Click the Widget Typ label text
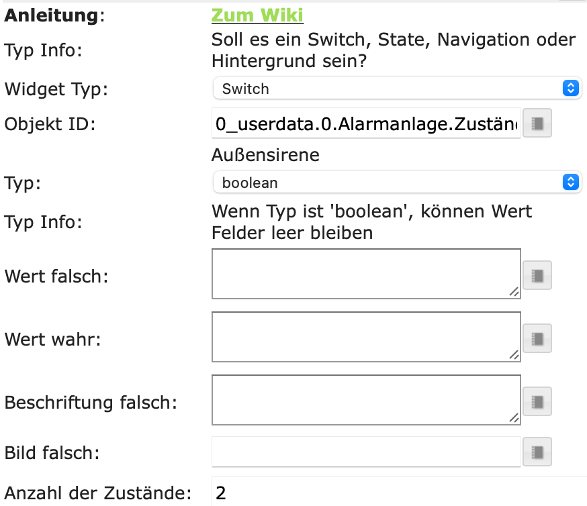Image resolution: width=587 pixels, height=506 pixels. tap(56, 89)
